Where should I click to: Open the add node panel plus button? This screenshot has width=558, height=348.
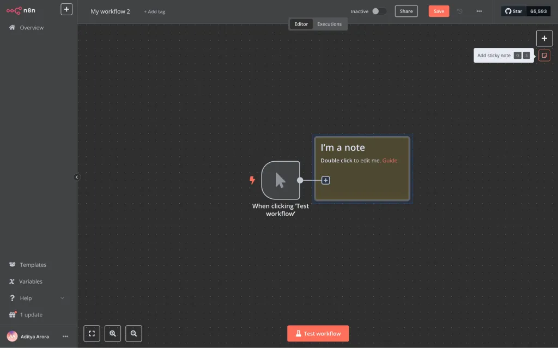click(544, 39)
